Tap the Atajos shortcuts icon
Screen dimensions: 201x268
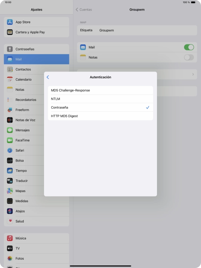[x=10, y=211]
